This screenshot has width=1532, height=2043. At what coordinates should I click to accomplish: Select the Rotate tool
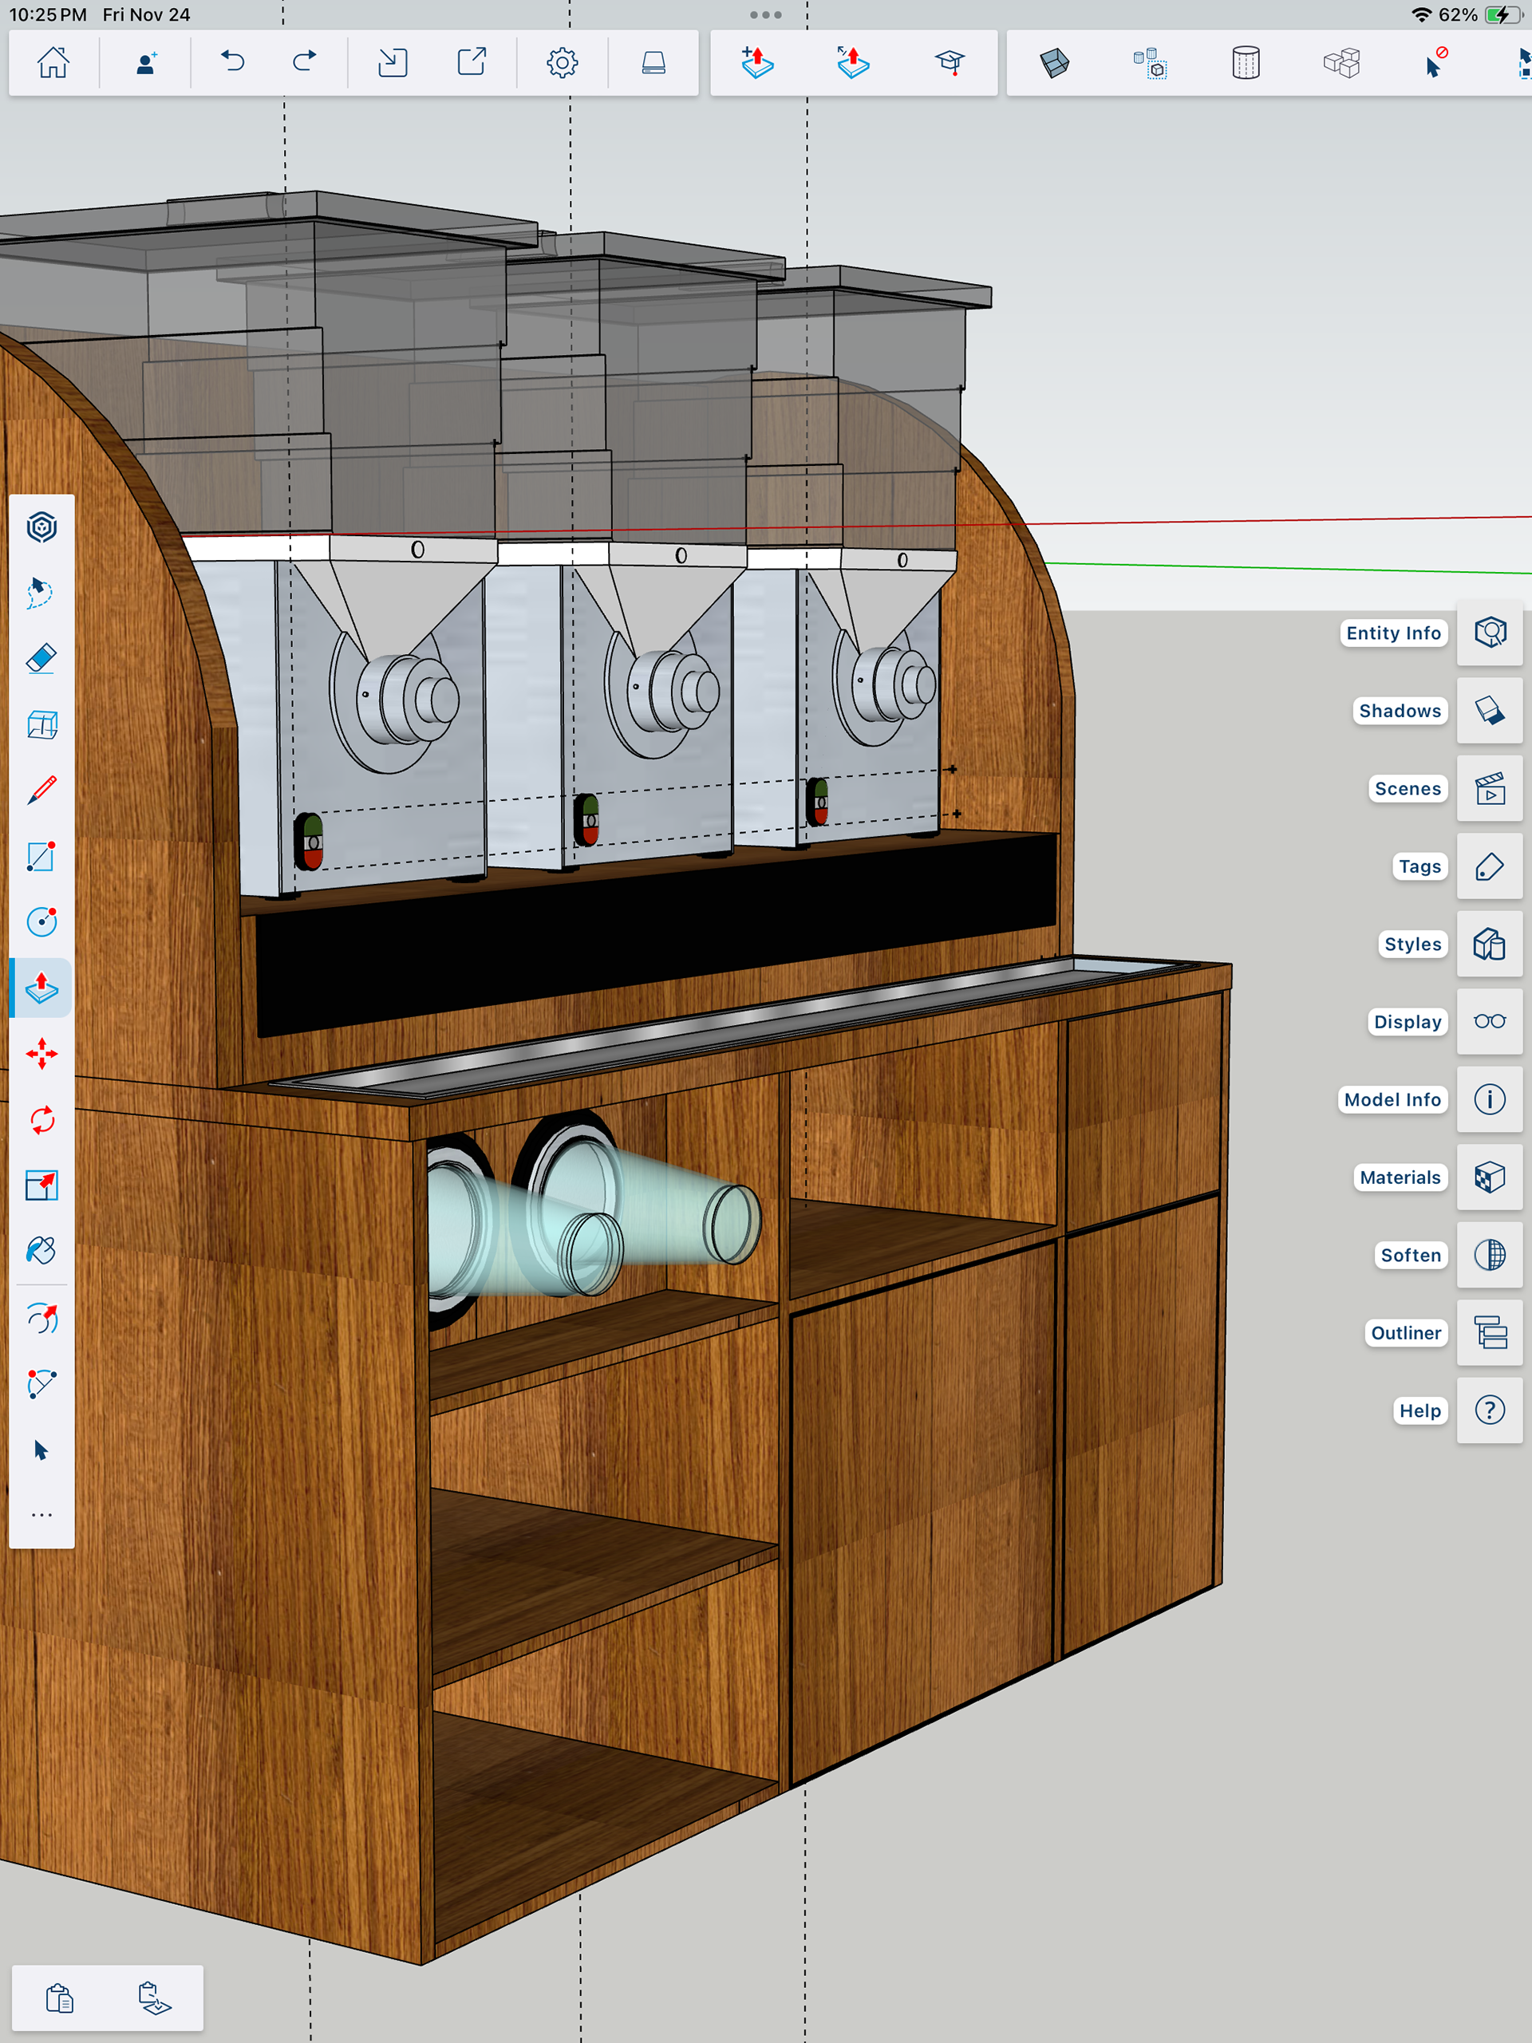pyautogui.click(x=41, y=1119)
